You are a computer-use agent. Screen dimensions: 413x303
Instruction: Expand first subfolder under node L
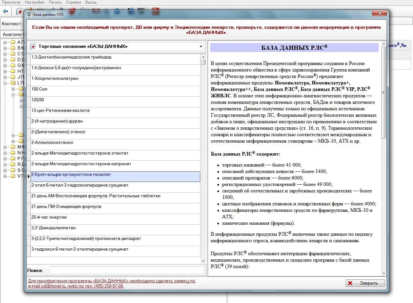(x=13, y=89)
